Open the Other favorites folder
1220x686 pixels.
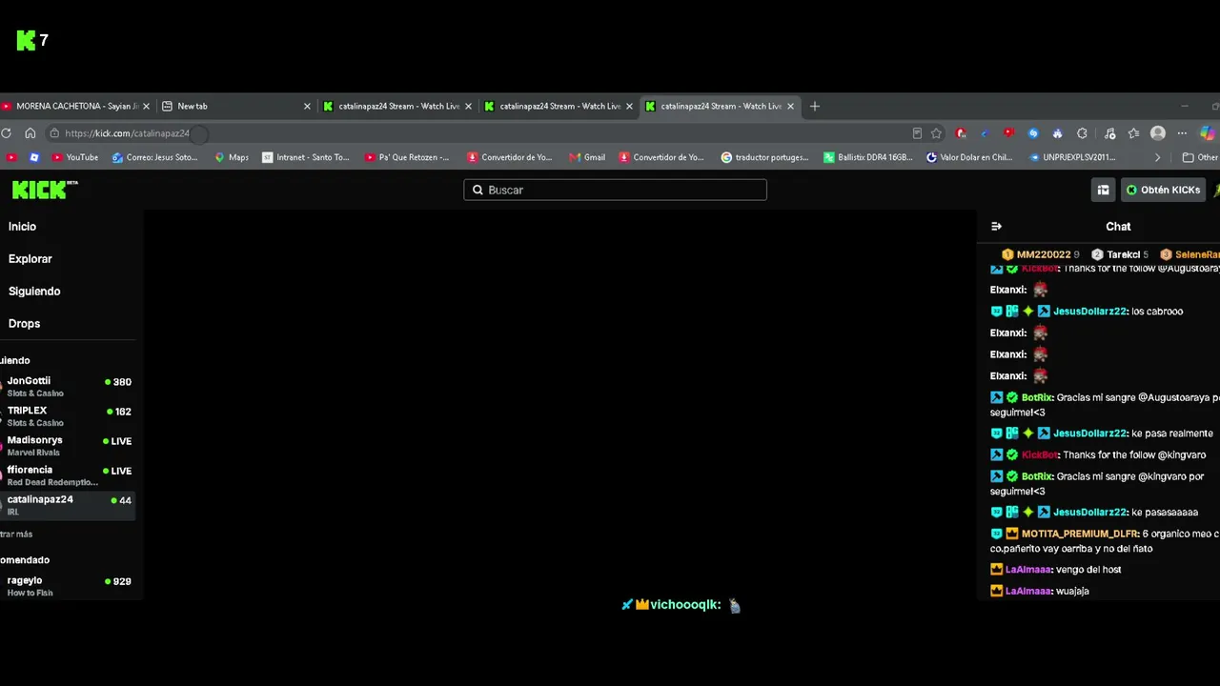click(1201, 157)
